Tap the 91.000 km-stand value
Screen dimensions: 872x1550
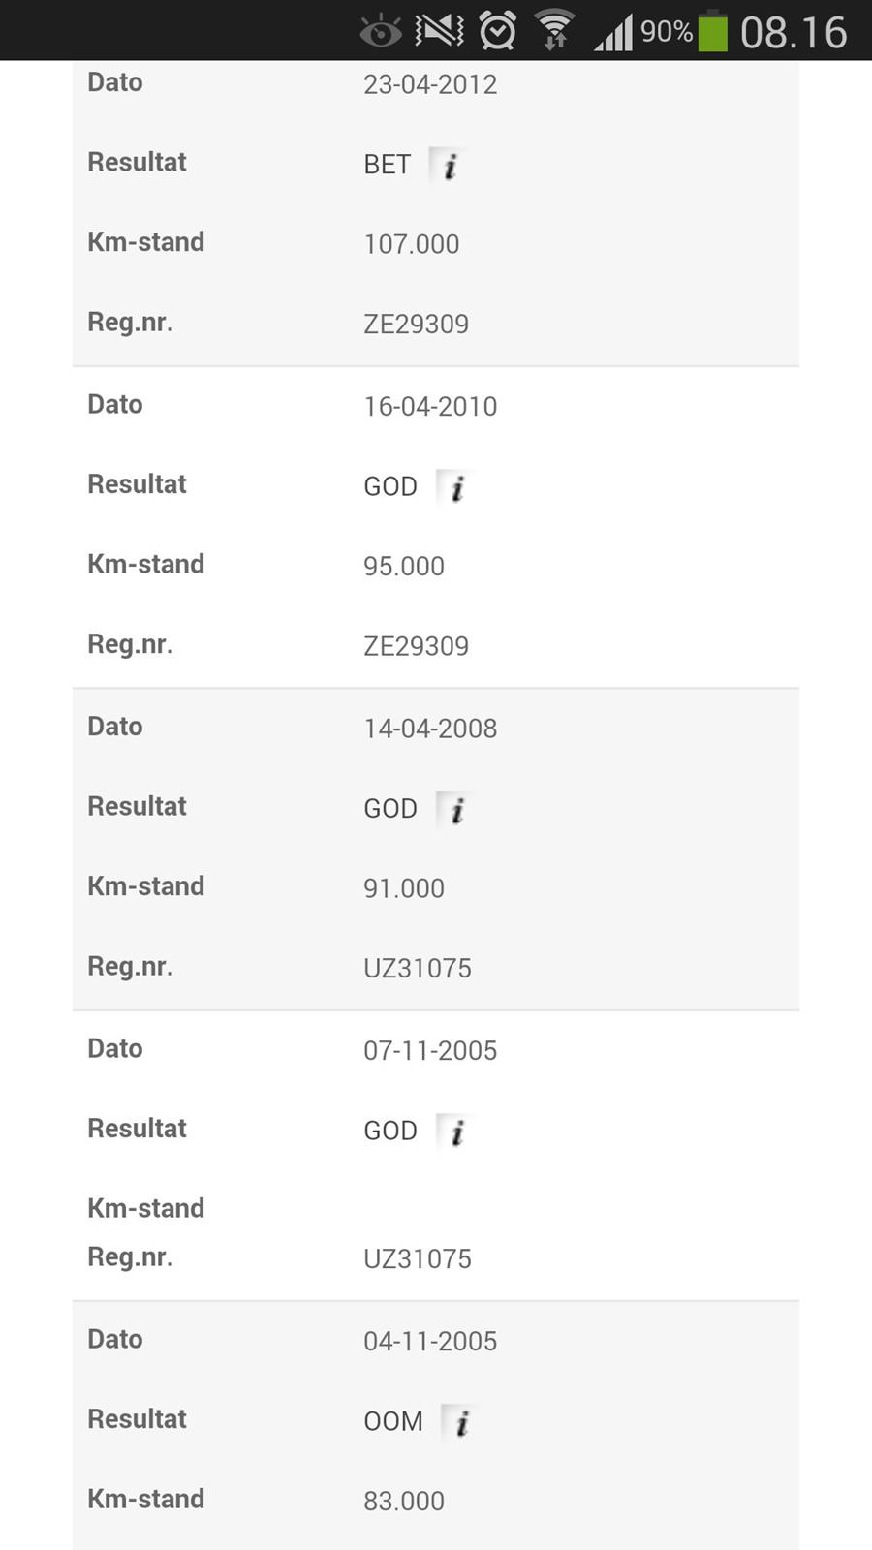tap(404, 888)
